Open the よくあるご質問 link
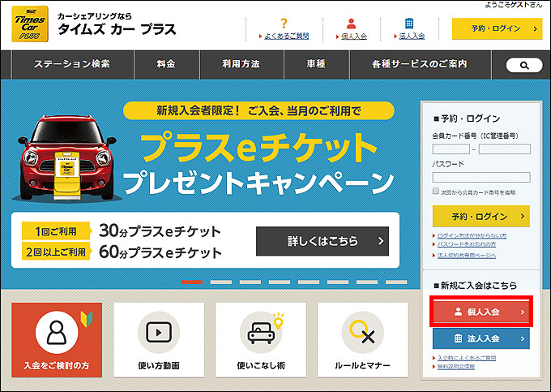The width and height of the screenshot is (551, 392). (x=286, y=36)
